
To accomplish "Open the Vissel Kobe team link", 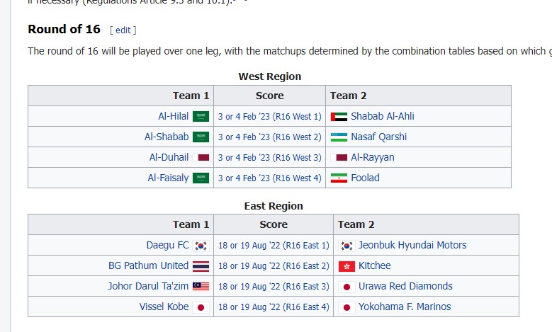I will [164, 307].
